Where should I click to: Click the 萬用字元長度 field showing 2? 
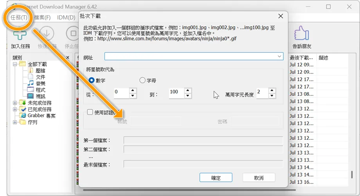263,93
